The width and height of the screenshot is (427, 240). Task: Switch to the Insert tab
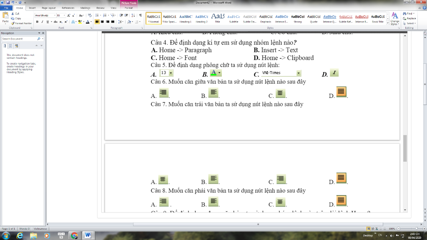[32, 8]
